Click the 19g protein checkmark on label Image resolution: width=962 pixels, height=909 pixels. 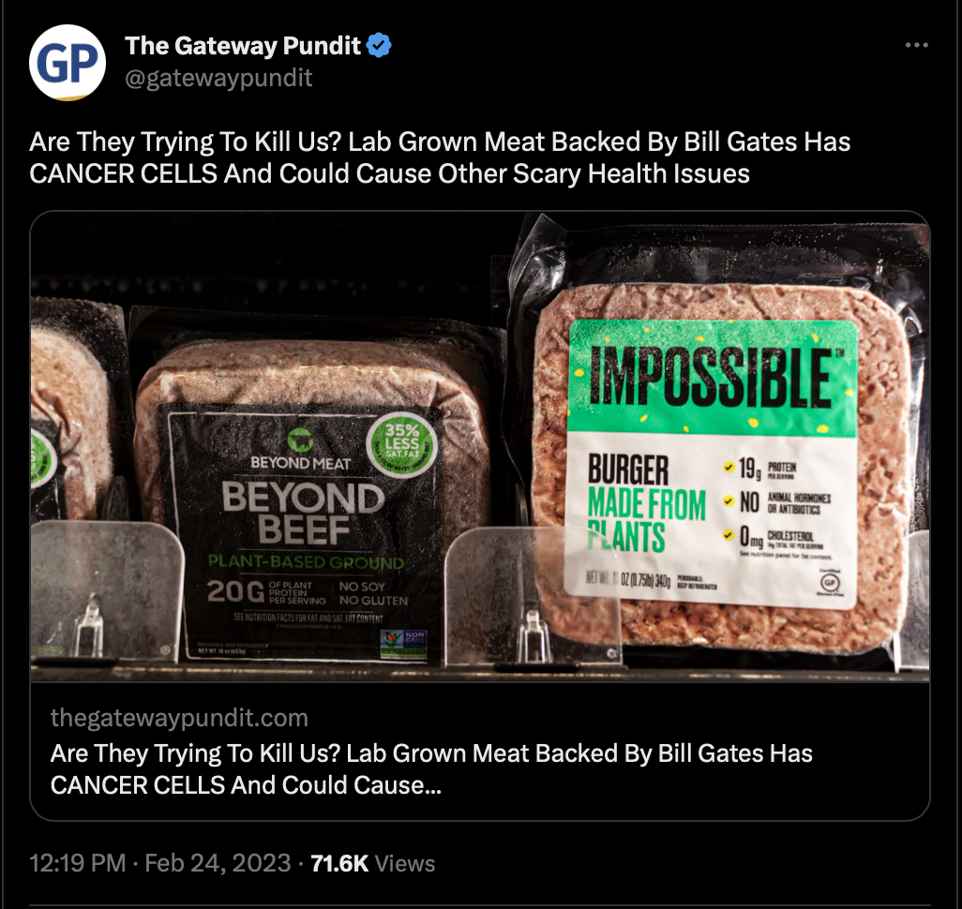729,467
